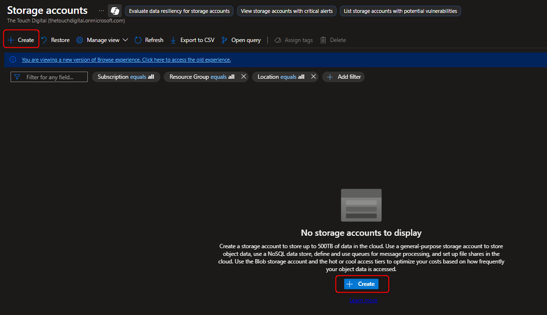Viewport: 547px width, 315px height.
Task: Click the Open query branch icon
Action: pos(223,40)
